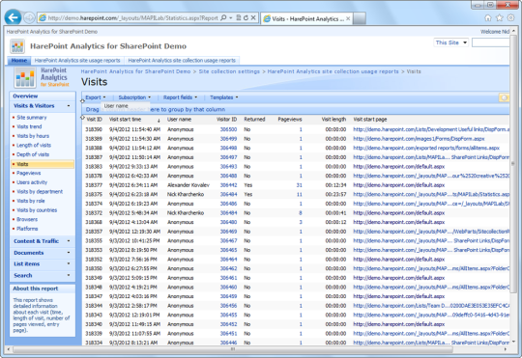This screenshot has height=358, width=522.
Task: Open the browser Tools gear icon
Action: [510, 18]
